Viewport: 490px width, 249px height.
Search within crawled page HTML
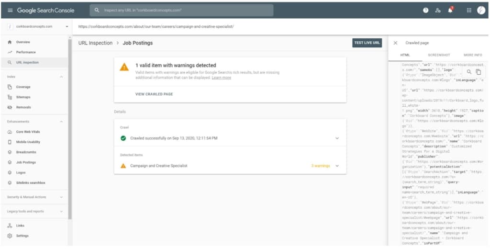click(469, 72)
